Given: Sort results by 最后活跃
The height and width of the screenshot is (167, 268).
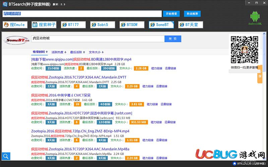Looking at the screenshot, I should coord(77,52).
